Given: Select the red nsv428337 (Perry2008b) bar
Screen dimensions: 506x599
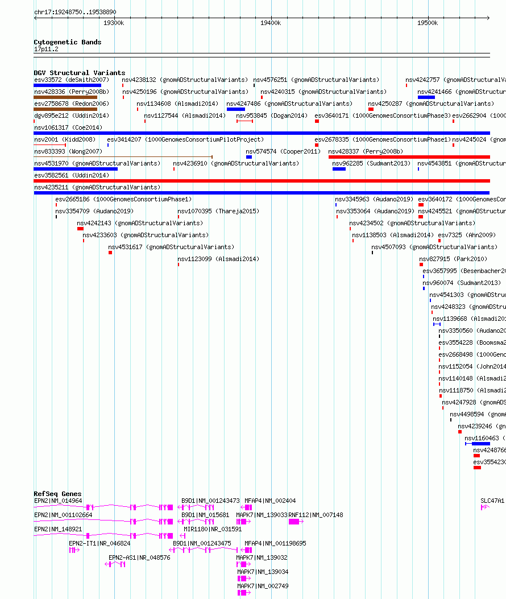Looking at the screenshot, I should tap(409, 157).
